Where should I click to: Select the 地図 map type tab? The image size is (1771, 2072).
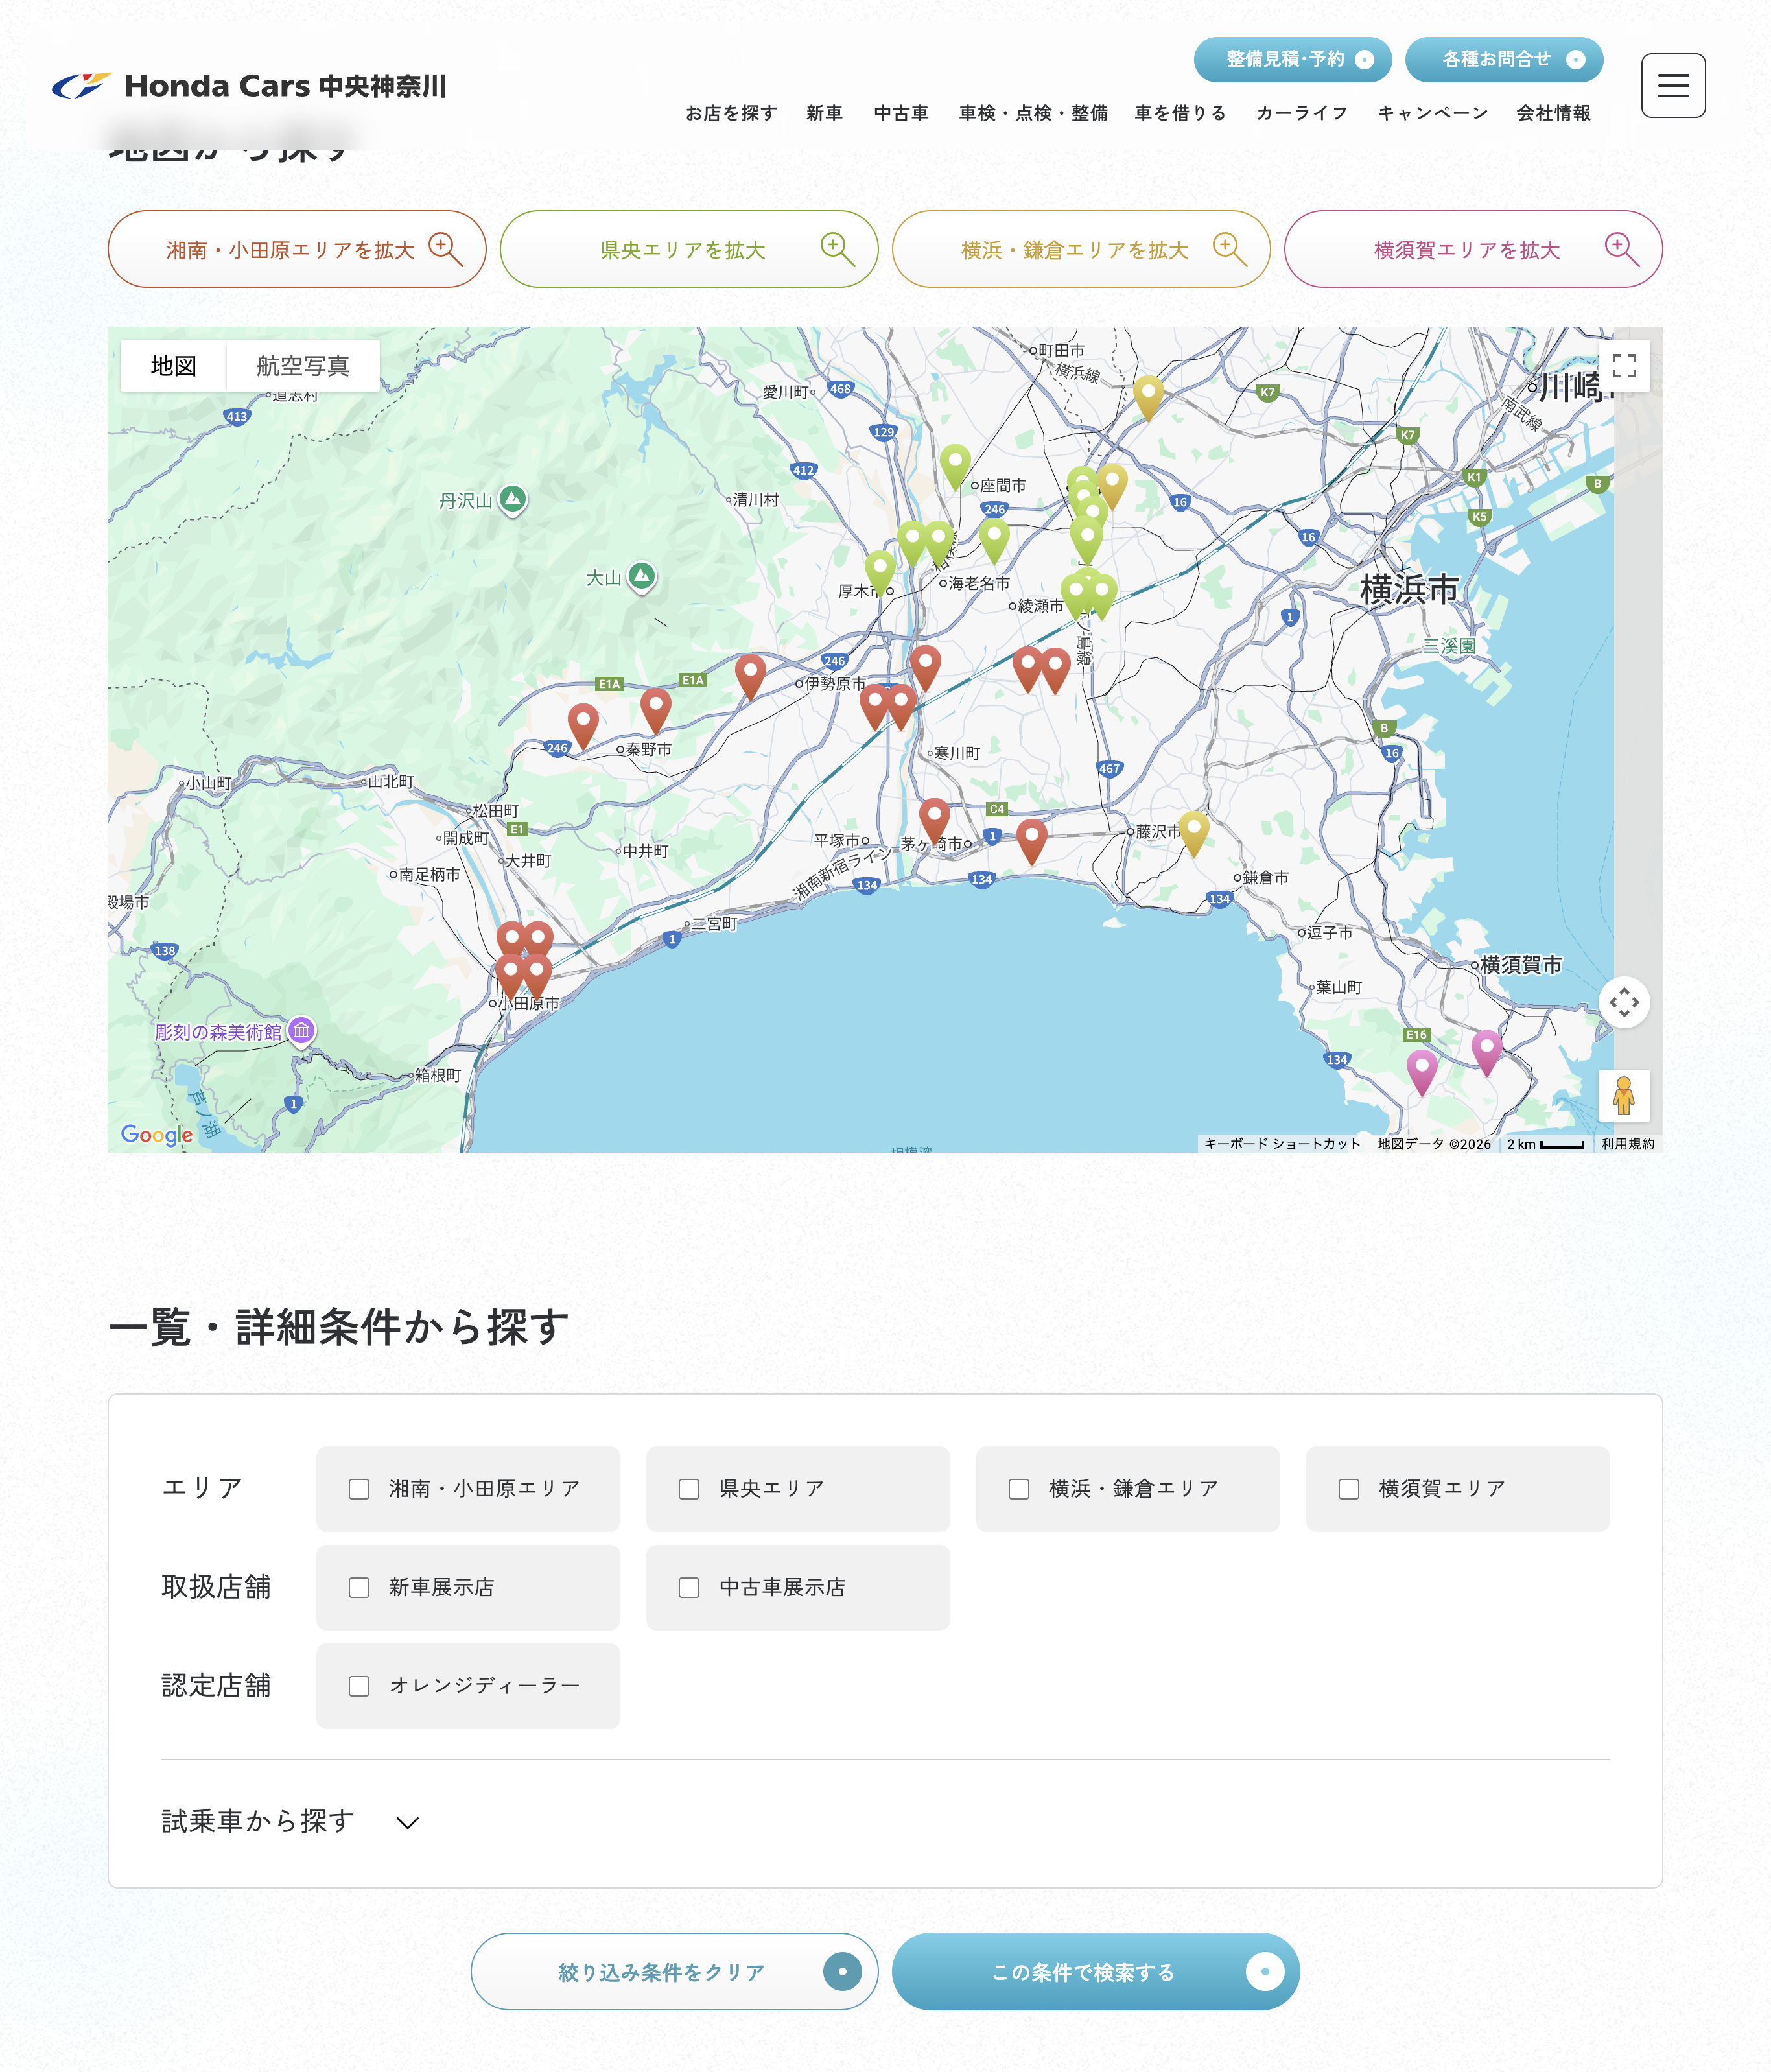(173, 366)
